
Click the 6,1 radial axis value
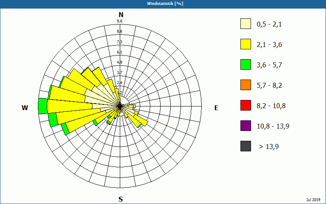pyautogui.click(x=119, y=52)
